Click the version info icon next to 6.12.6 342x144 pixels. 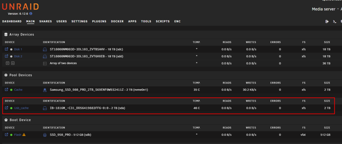[x=31, y=14]
